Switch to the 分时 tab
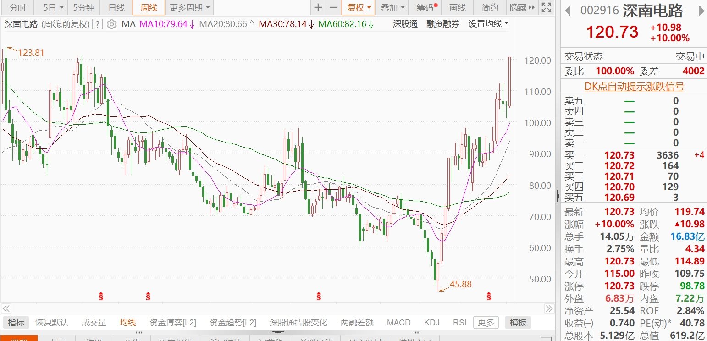 tap(17, 7)
